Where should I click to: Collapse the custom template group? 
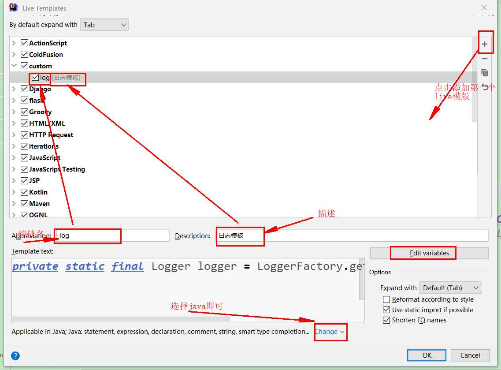(14, 66)
